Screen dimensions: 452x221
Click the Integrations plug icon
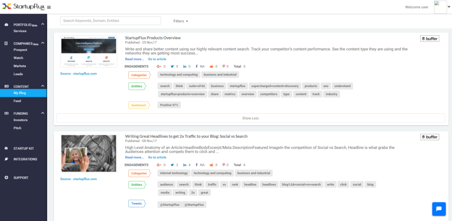tap(6, 159)
